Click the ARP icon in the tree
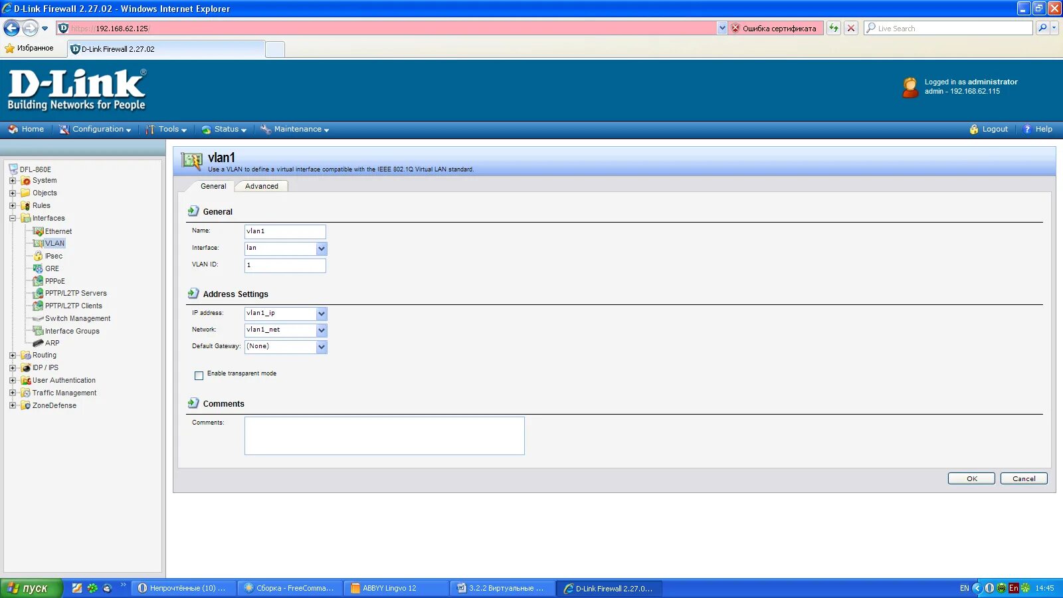 point(39,343)
